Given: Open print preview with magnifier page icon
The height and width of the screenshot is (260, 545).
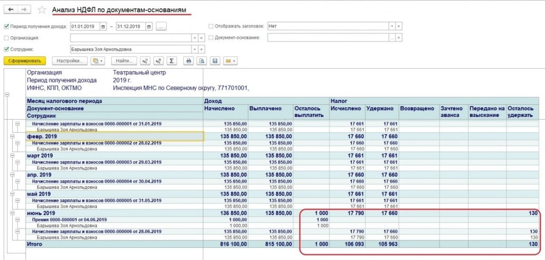Looking at the screenshot, I should 202,61.
